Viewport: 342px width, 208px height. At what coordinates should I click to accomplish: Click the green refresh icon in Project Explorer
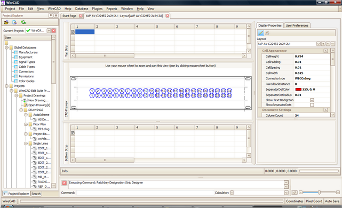(23, 22)
